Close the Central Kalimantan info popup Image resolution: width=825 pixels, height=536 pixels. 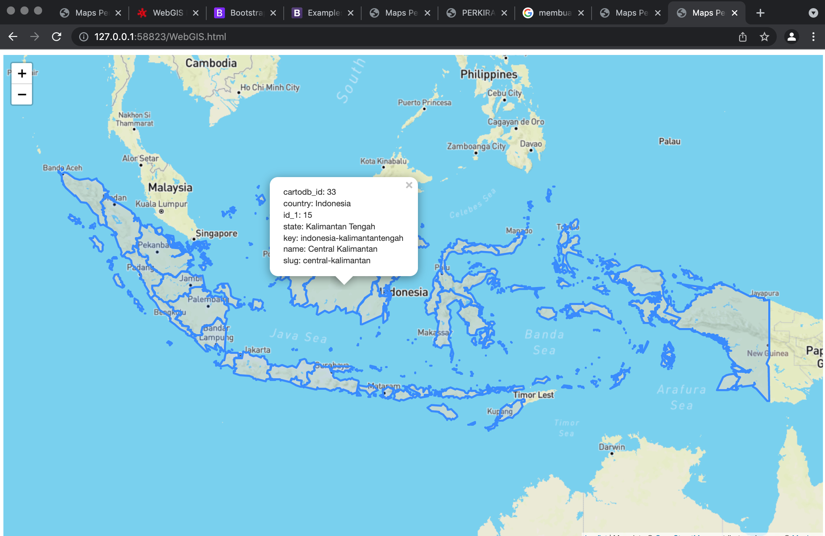[x=409, y=185]
